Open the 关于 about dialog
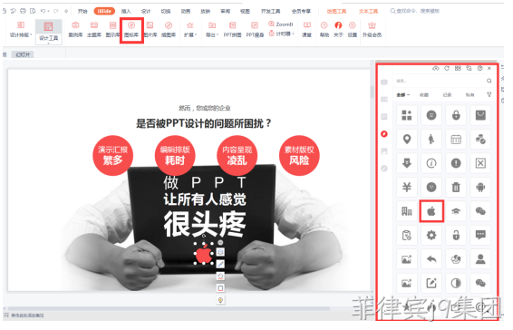 click(x=338, y=29)
